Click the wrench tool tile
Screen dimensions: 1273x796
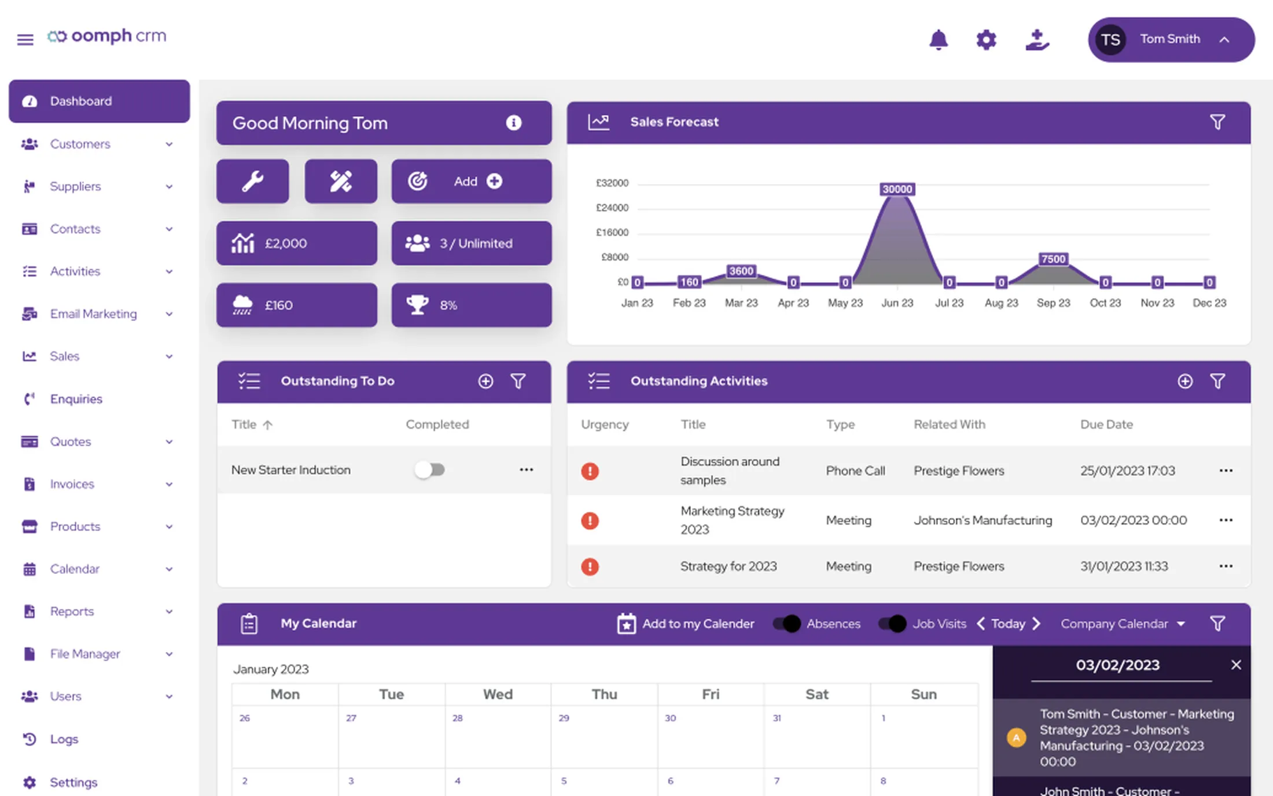point(253,181)
